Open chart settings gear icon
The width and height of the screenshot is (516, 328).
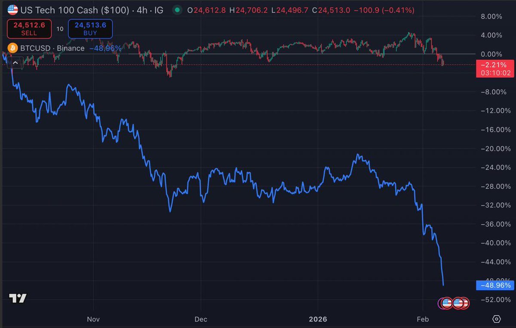coord(496,319)
